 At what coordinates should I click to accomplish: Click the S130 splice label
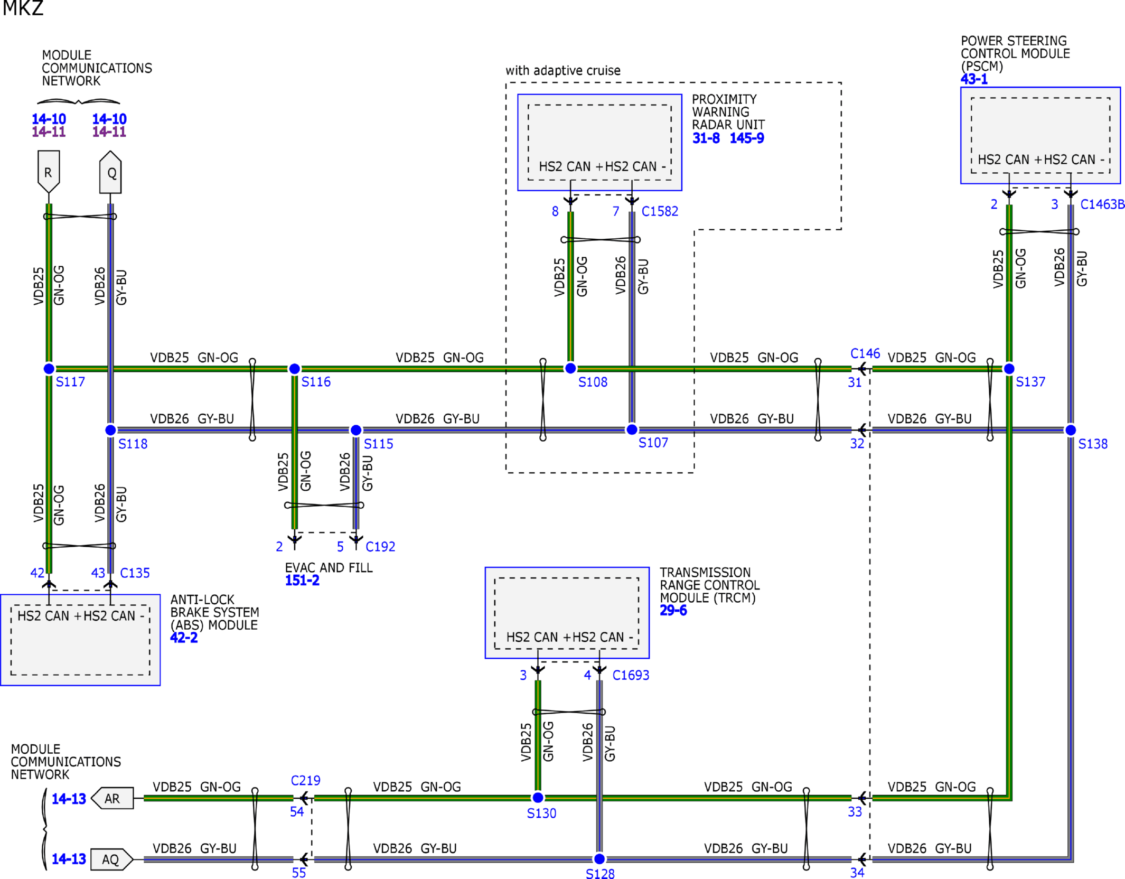click(x=541, y=813)
